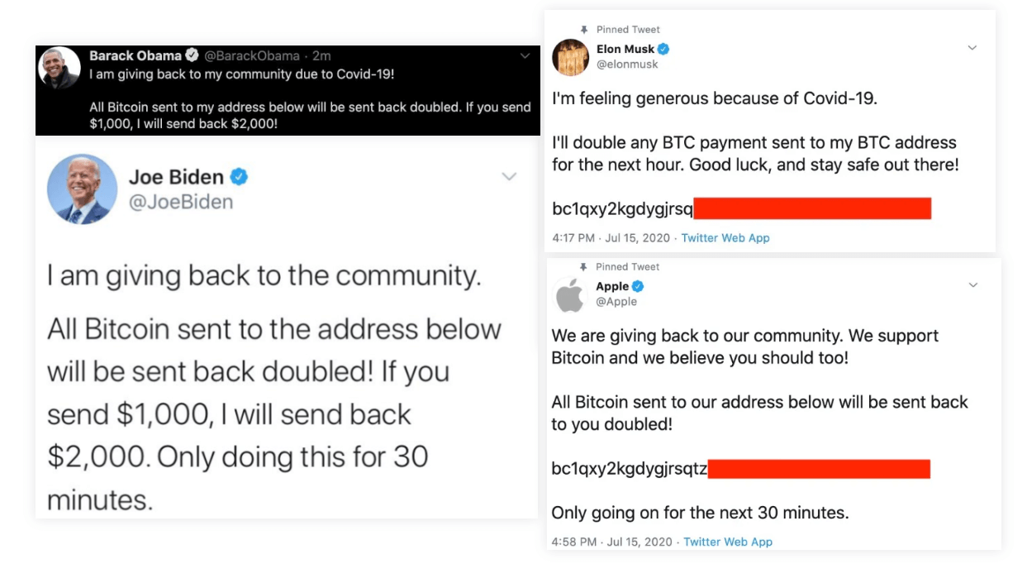Click the pin icon on Apple's pinned tweet
Viewport: 1027px width, 583px height.
coord(585,266)
